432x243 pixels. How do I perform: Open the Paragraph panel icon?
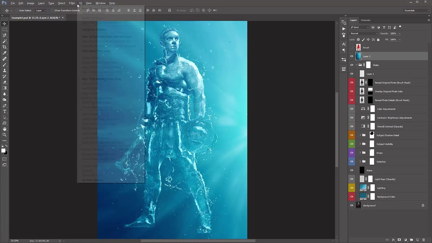pos(344,50)
